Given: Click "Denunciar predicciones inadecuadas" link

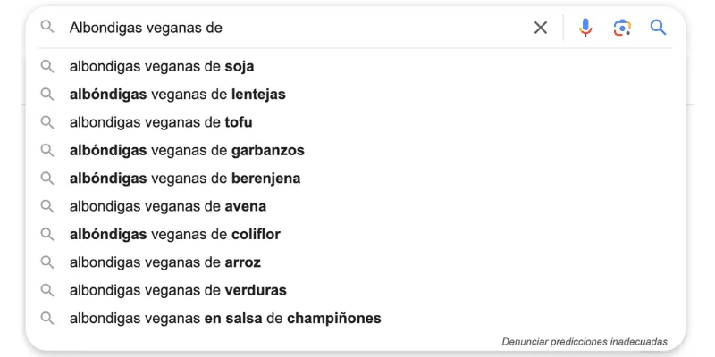Looking at the screenshot, I should pos(585,342).
